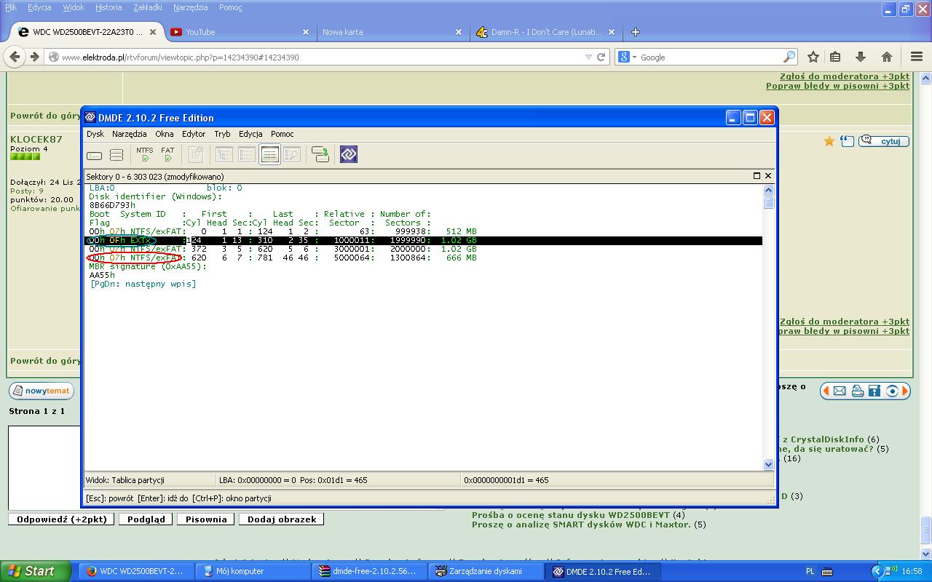
Task: Maximize the inner Sektory panel
Action: (x=757, y=176)
